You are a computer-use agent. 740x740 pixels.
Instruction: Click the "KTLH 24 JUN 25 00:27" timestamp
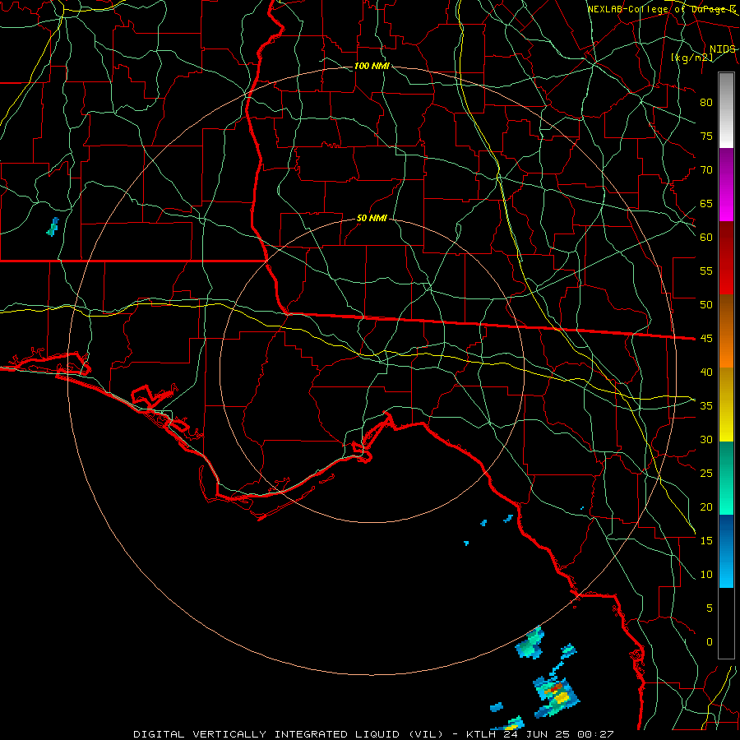pos(539,734)
